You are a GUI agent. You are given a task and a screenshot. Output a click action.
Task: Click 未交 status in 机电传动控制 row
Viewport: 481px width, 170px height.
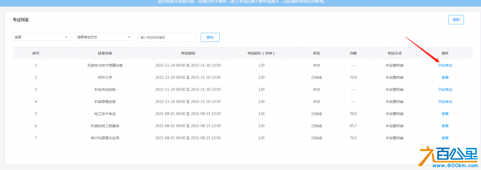click(x=316, y=90)
